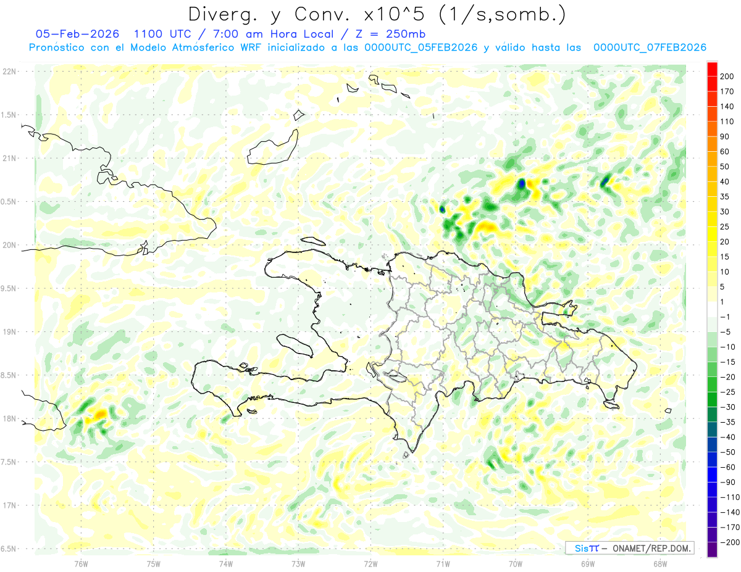Click the "1.5N" latitude axis label

pyautogui.click(x=9, y=115)
